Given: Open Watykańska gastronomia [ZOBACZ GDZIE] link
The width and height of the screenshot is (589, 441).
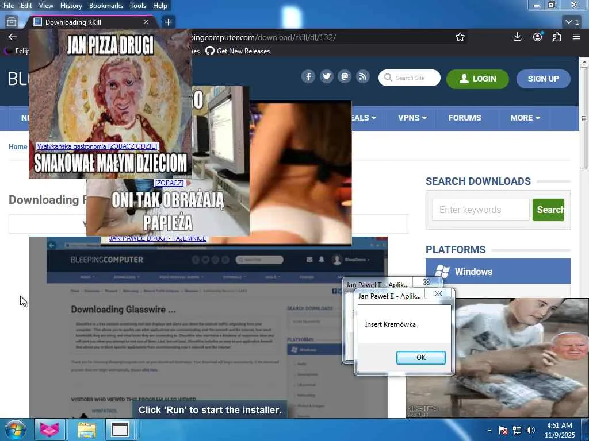Looking at the screenshot, I should [97, 146].
